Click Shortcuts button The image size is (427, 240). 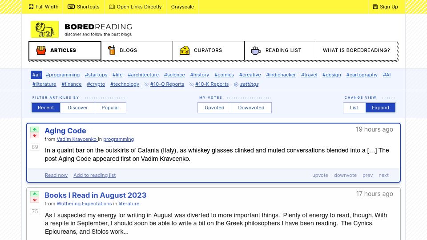coord(84,7)
